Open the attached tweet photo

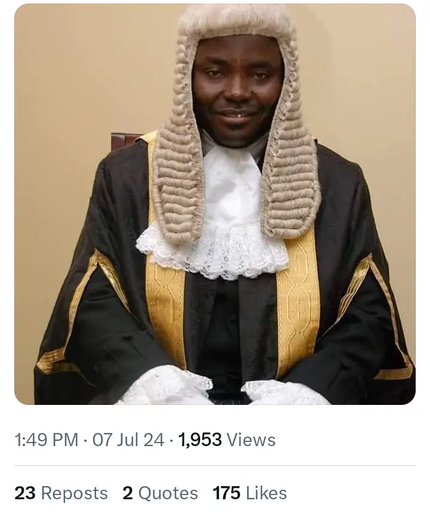(215, 204)
